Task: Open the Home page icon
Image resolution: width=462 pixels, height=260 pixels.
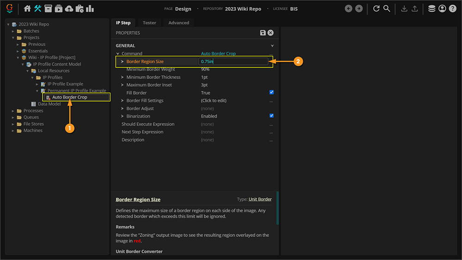Action: [27, 9]
